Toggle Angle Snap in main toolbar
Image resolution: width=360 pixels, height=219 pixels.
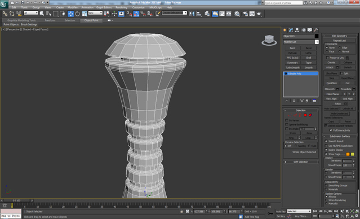click(136, 14)
